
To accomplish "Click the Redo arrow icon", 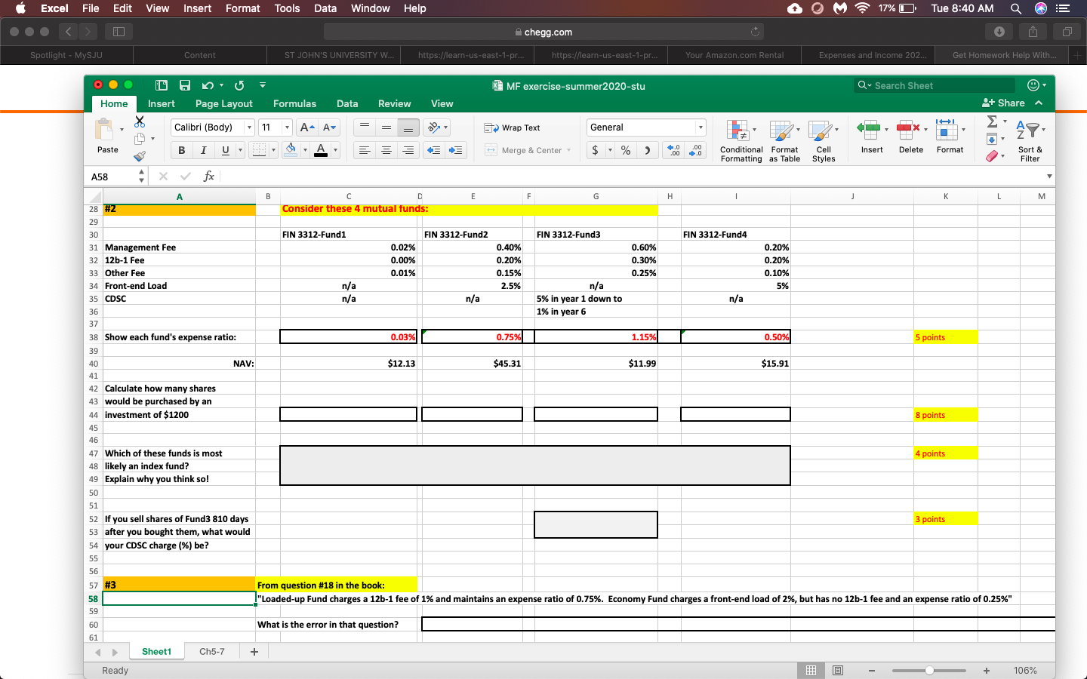I will tap(239, 85).
